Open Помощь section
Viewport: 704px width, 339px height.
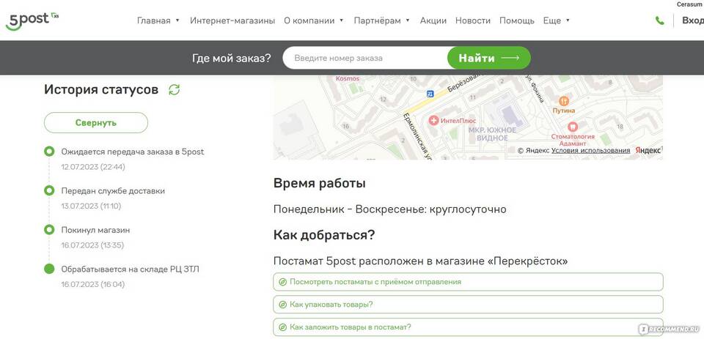pyautogui.click(x=517, y=21)
